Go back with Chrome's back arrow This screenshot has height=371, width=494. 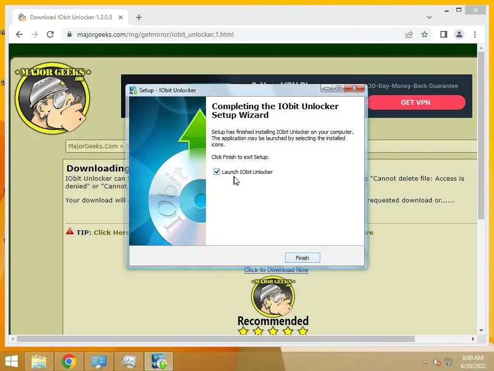pos(19,34)
